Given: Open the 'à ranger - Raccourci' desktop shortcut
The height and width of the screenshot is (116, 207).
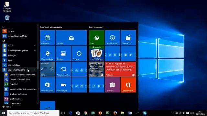Looking at the screenshot, I should (7, 7).
